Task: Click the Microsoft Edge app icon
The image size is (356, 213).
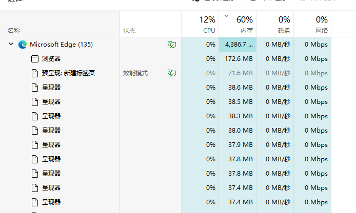Action: coord(23,45)
